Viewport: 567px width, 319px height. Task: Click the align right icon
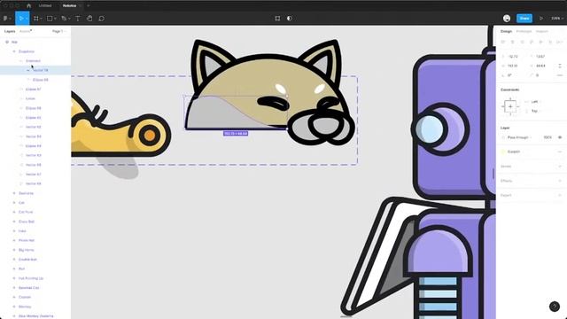click(x=522, y=43)
